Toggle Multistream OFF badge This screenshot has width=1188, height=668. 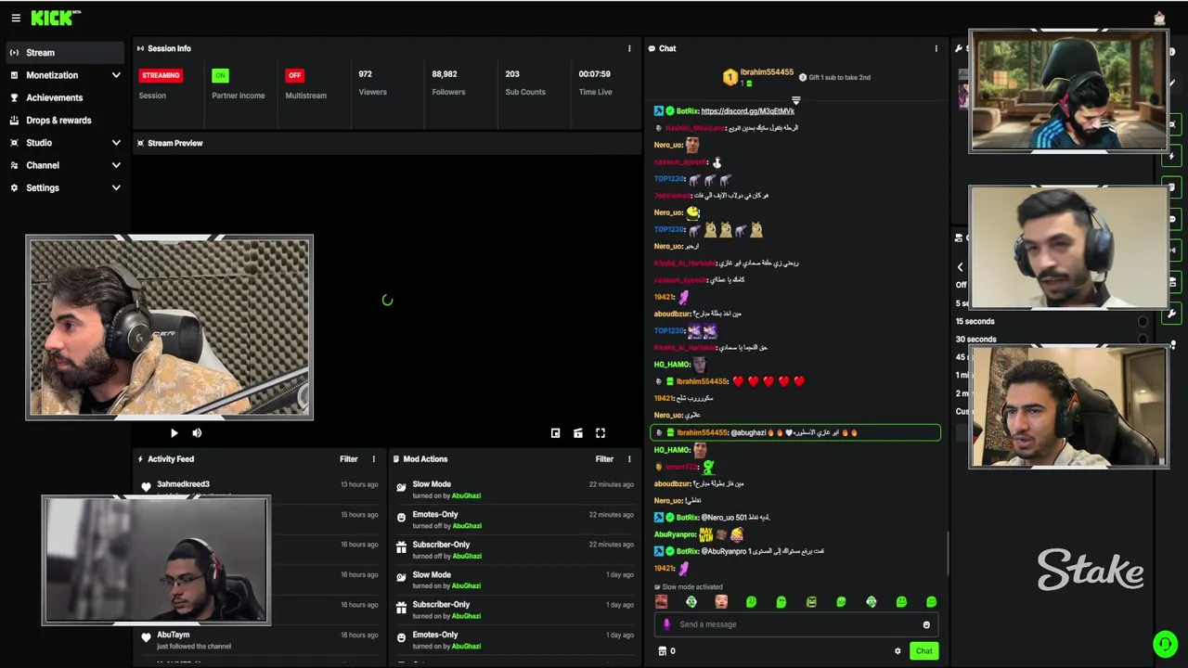pos(294,75)
